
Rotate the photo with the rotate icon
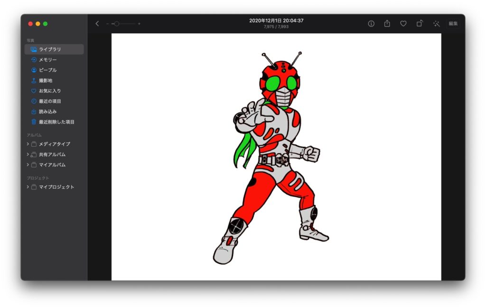[420, 23]
